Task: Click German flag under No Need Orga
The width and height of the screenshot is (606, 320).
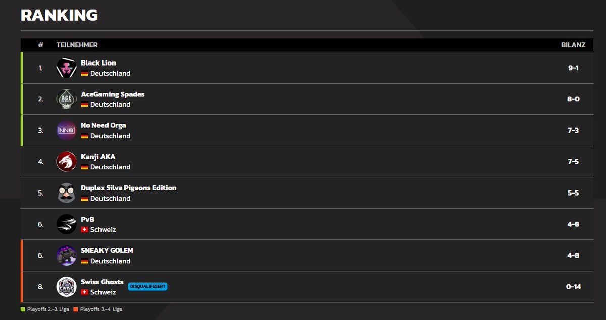Action: point(84,136)
